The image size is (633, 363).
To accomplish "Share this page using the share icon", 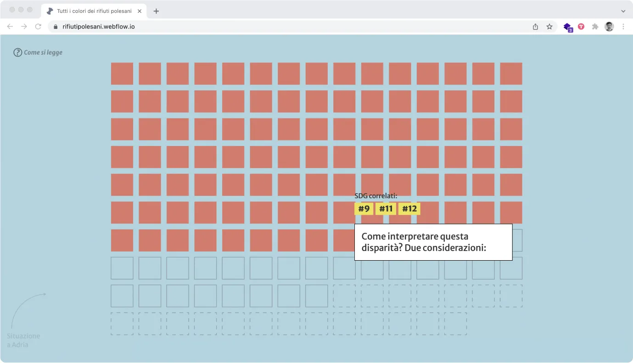I will (x=535, y=27).
